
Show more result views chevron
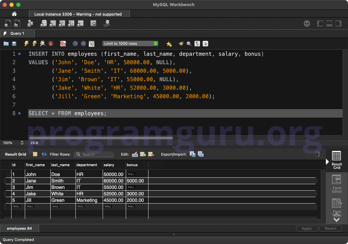point(336,220)
